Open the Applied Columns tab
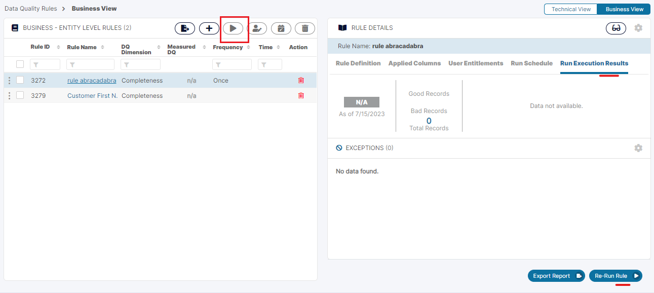 [414, 63]
